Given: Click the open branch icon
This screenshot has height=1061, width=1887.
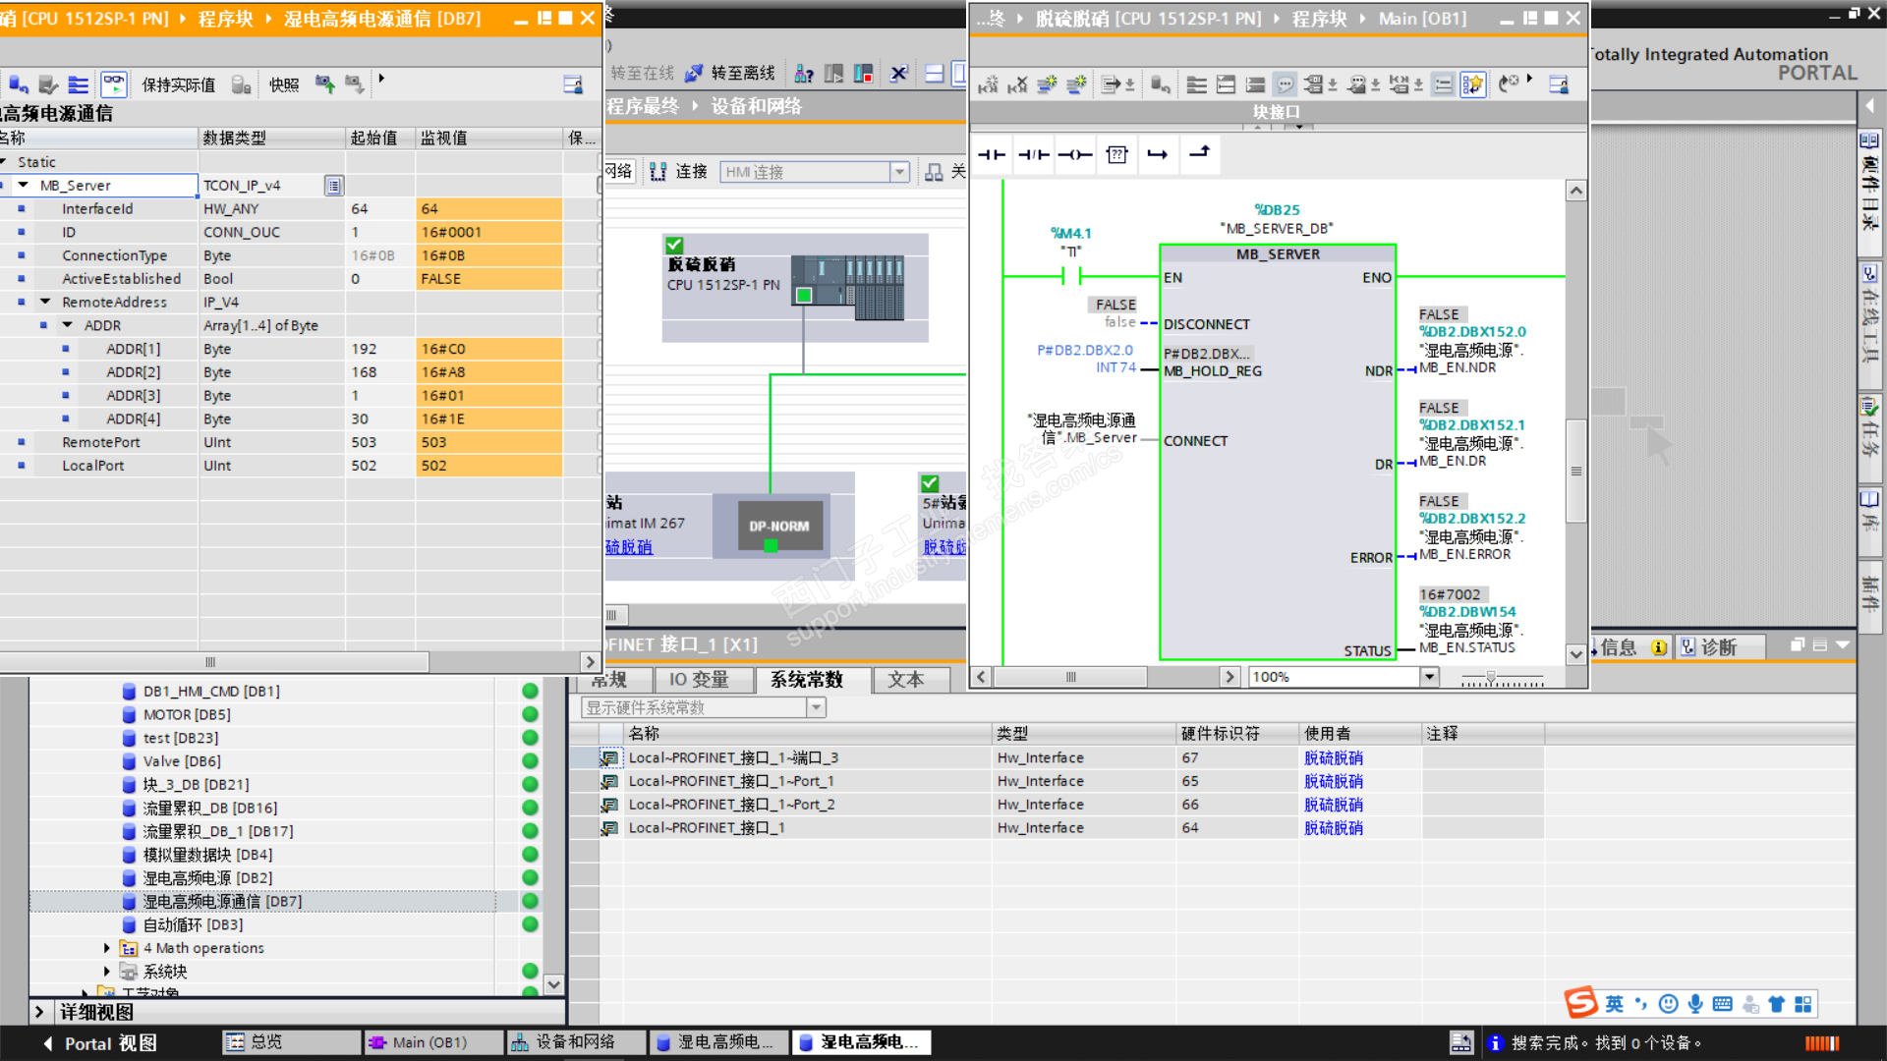Looking at the screenshot, I should pyautogui.click(x=1158, y=154).
